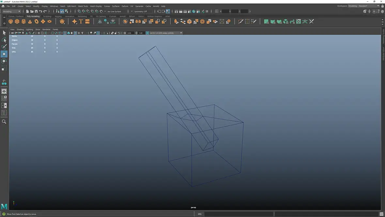Open the search magnifier in left sidebar
Screen dimensions: 385x217
click(4, 122)
